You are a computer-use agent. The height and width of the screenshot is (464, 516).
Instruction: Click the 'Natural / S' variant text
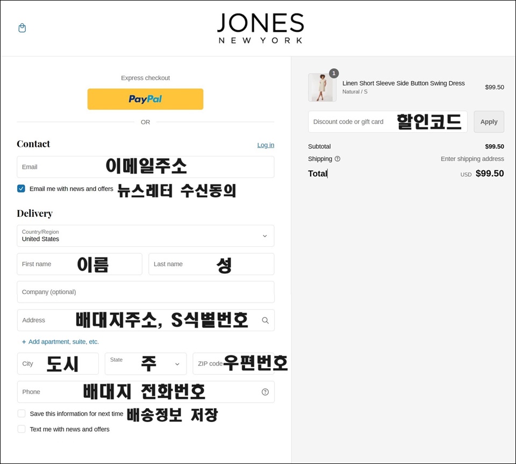point(355,92)
